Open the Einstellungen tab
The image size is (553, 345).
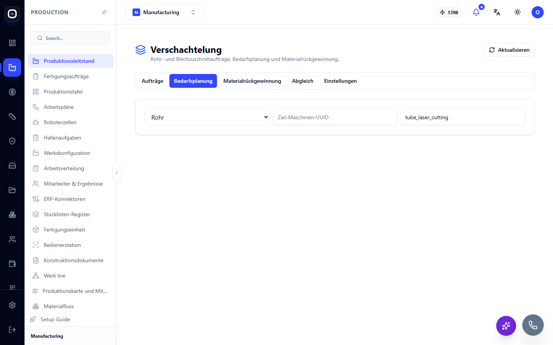point(340,81)
